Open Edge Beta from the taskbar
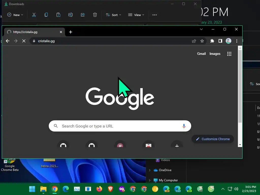260x195 pixels. point(177,189)
